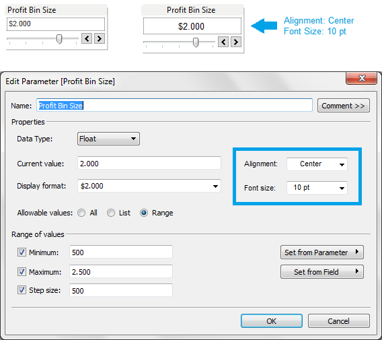Toggle the Maximum checkbox
Image resolution: width=382 pixels, height=340 pixels.
coord(22,271)
